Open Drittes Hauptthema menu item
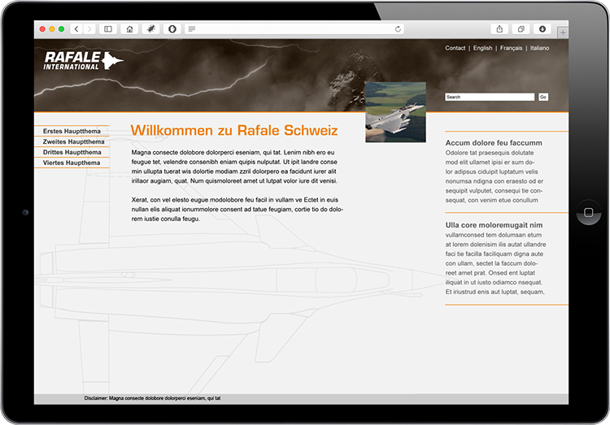This screenshot has width=610, height=425. 72,152
